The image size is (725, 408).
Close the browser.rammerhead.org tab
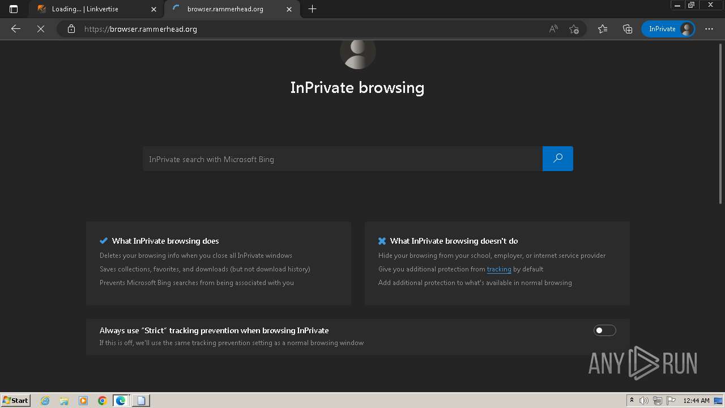click(x=289, y=9)
